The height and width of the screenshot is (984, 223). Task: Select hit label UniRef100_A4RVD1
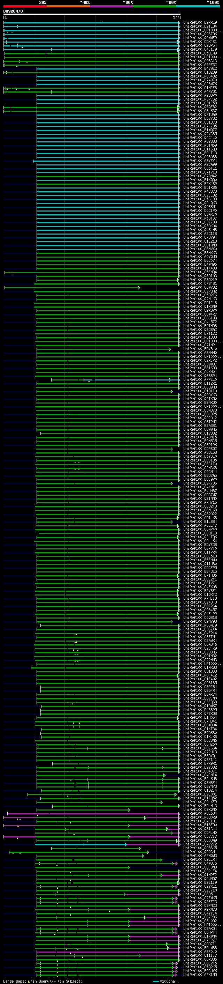200,91
